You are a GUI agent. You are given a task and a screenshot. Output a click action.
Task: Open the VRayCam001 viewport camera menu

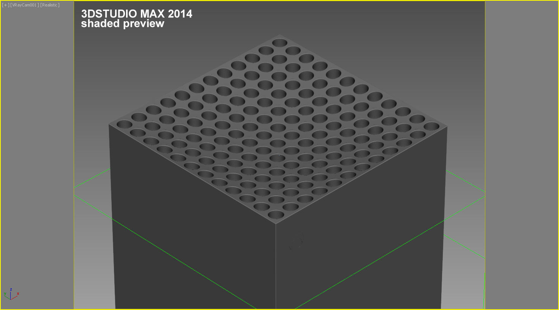pos(25,5)
